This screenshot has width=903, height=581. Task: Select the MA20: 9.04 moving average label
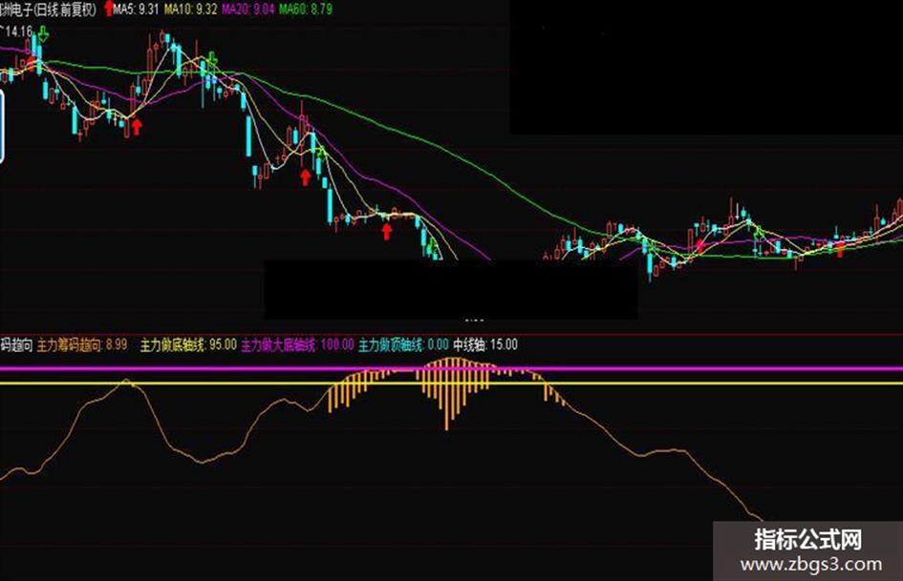pyautogui.click(x=248, y=9)
